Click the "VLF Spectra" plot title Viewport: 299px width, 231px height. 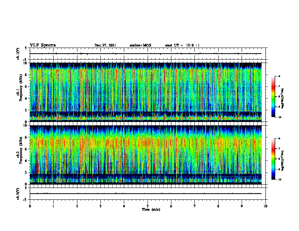coord(43,45)
